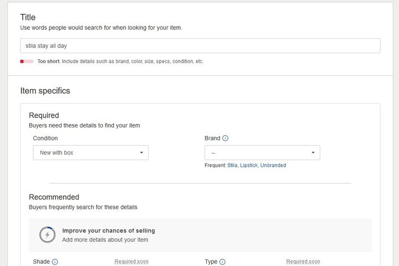Click the Brand info icon

click(225, 138)
